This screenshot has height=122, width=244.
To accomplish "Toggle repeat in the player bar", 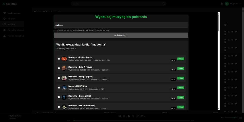I will click(138, 116).
